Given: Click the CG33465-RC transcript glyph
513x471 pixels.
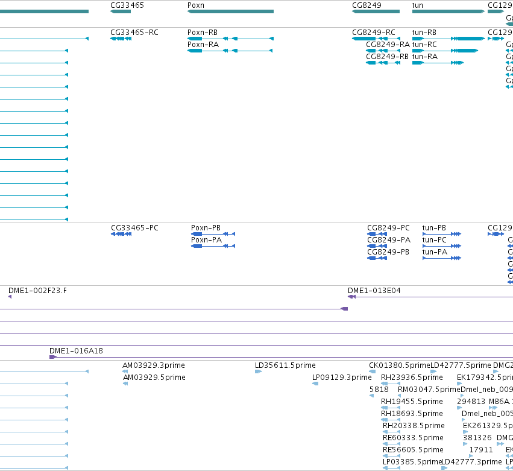Looking at the screenshot, I should point(121,39).
